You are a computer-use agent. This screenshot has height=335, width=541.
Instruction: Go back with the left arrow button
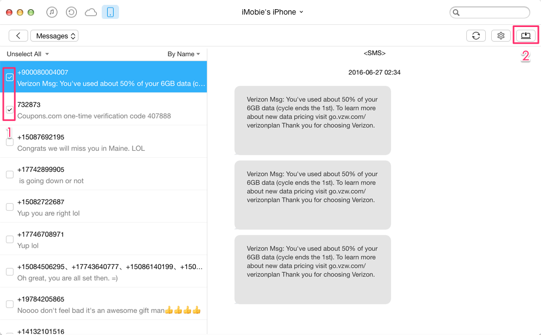[x=18, y=36]
